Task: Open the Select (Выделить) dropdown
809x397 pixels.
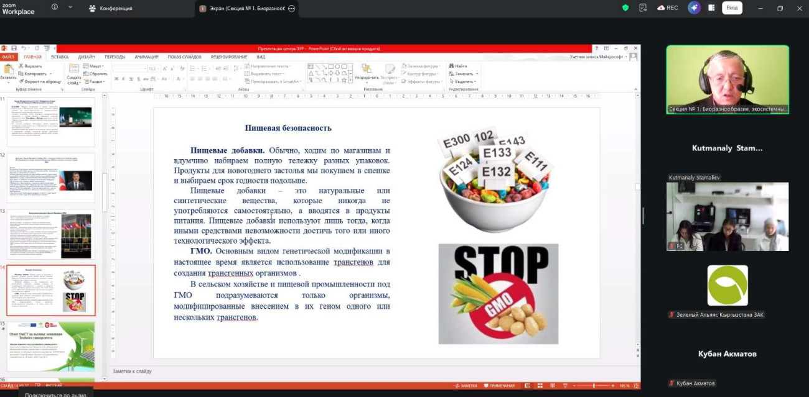Action: coord(465,81)
